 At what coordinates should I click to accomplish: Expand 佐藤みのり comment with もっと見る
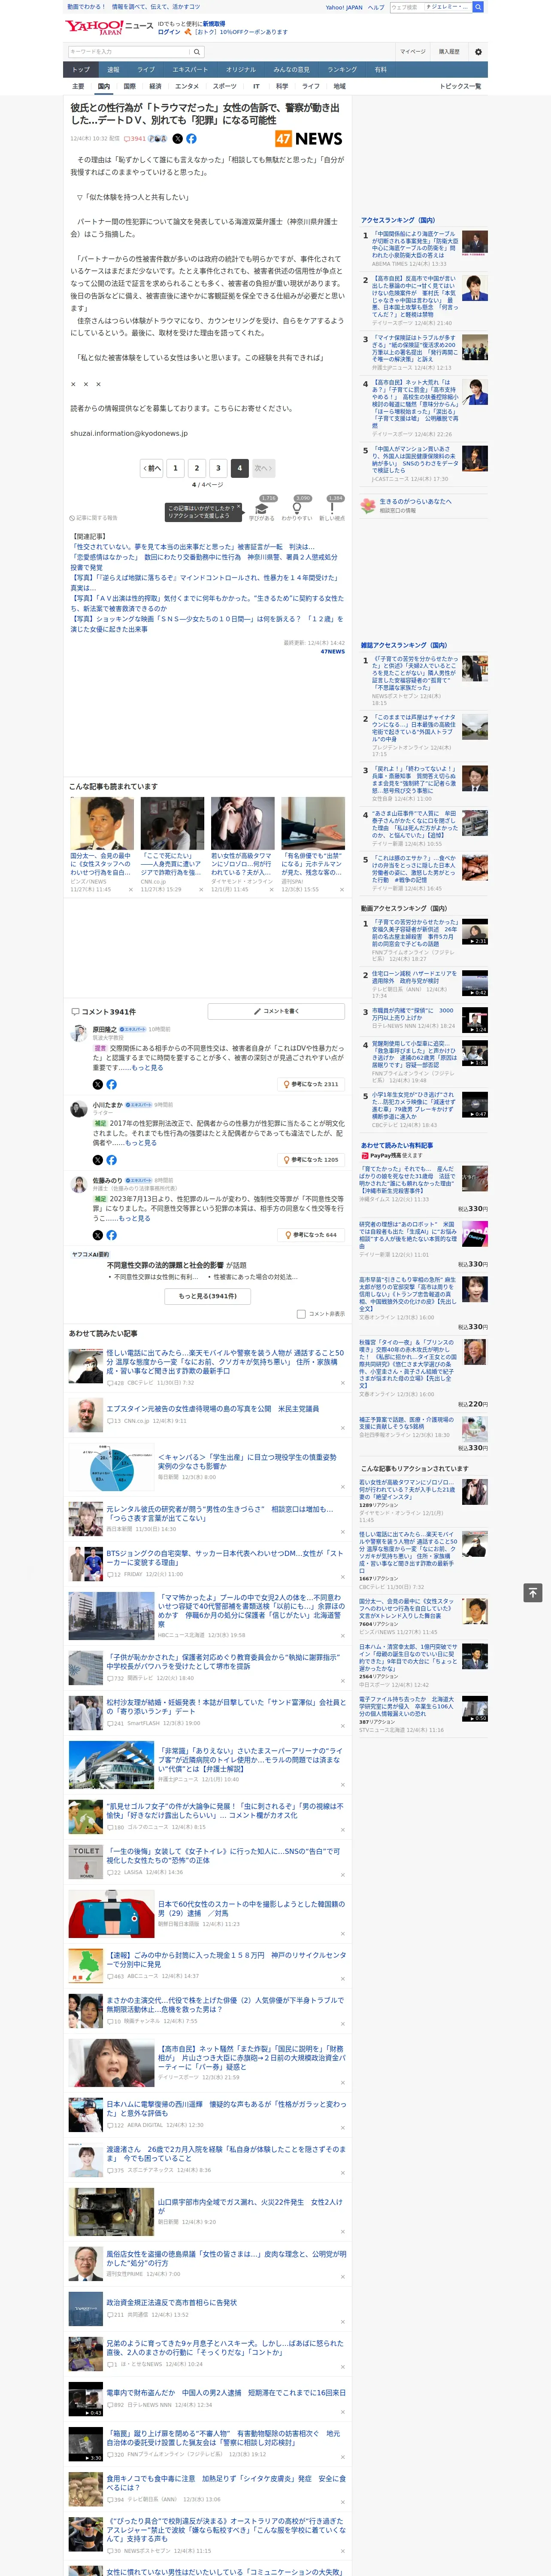(134, 1218)
